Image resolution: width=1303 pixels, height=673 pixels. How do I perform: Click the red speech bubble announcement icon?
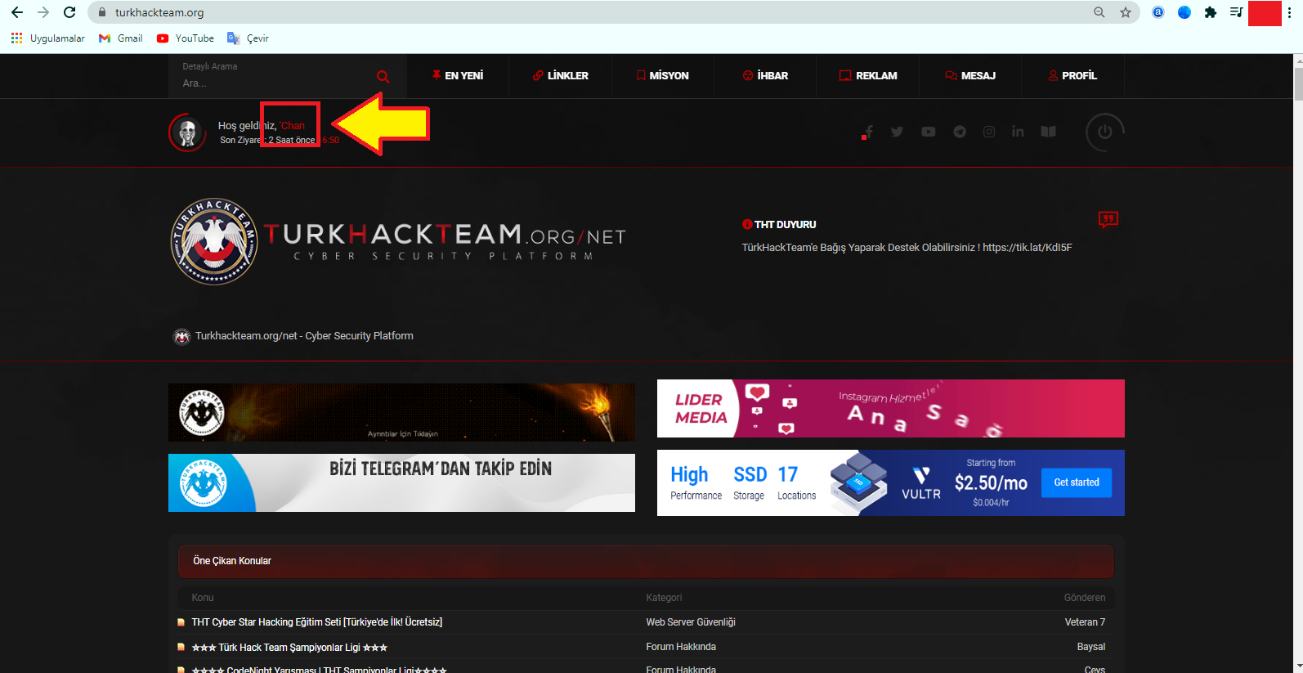click(x=1108, y=219)
